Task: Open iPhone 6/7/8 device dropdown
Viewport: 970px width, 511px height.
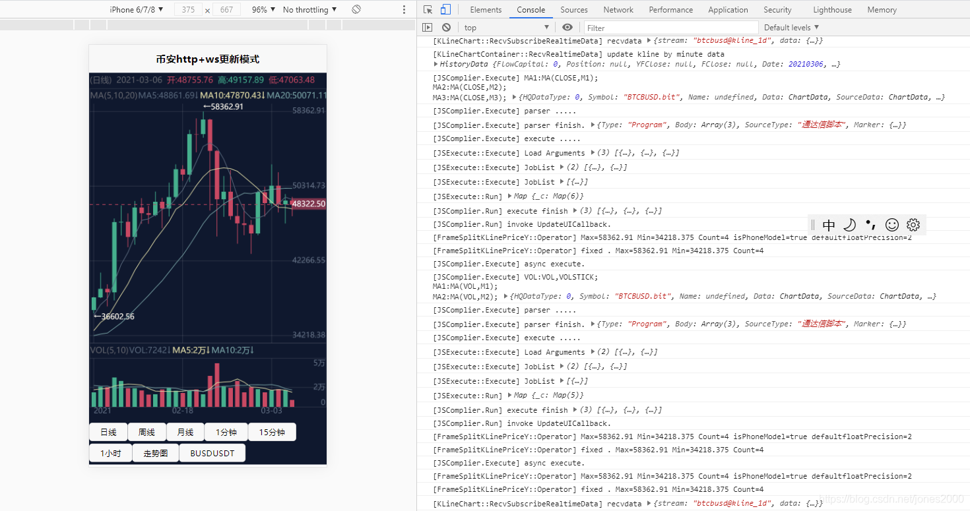Action: tap(137, 9)
